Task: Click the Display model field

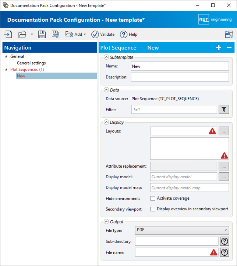Action: point(184,177)
